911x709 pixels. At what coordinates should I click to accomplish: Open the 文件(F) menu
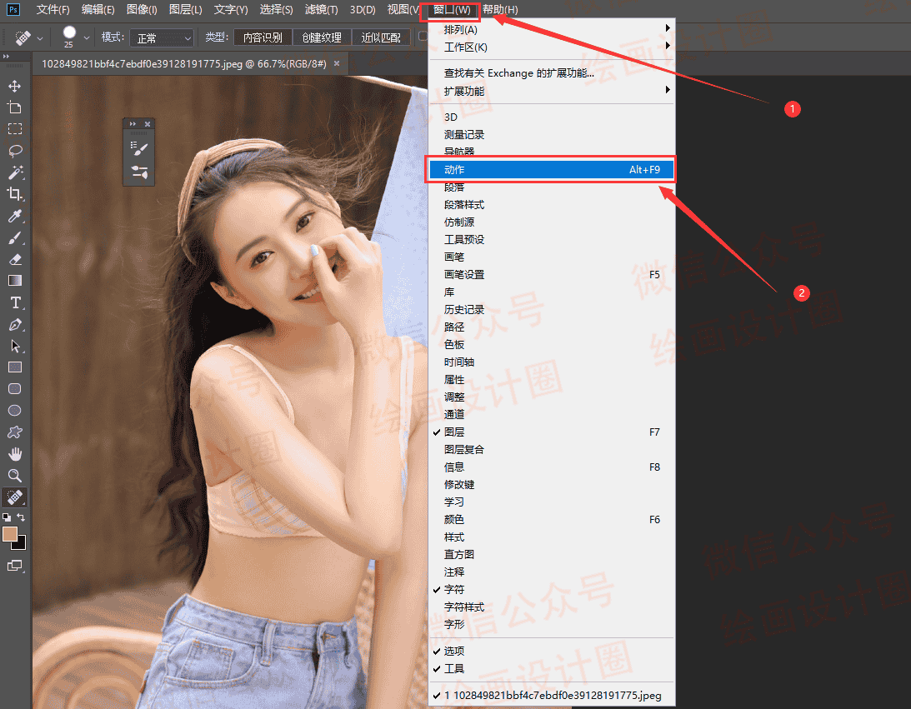(53, 10)
